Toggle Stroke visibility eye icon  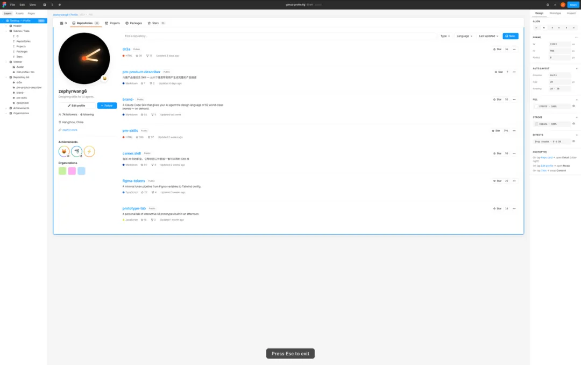[x=574, y=124]
